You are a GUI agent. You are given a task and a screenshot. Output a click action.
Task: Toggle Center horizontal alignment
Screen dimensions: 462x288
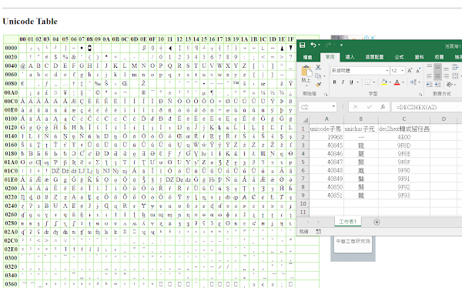438,76
